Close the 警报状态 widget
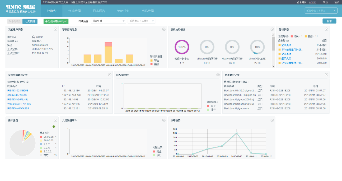Viewport: 342px width, 181px height. tap(326, 29)
